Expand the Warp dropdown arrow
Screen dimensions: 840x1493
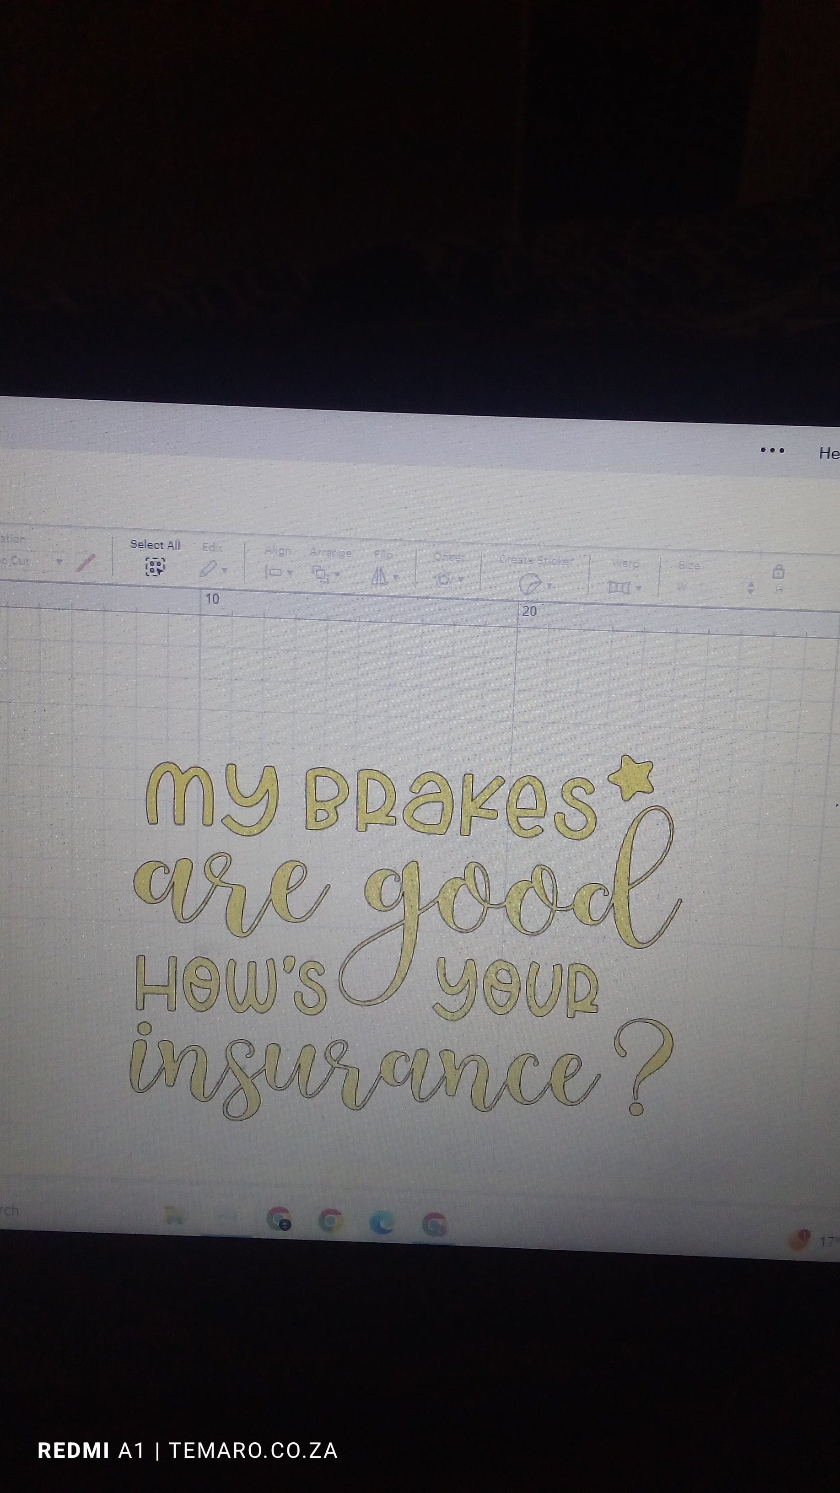coord(639,588)
